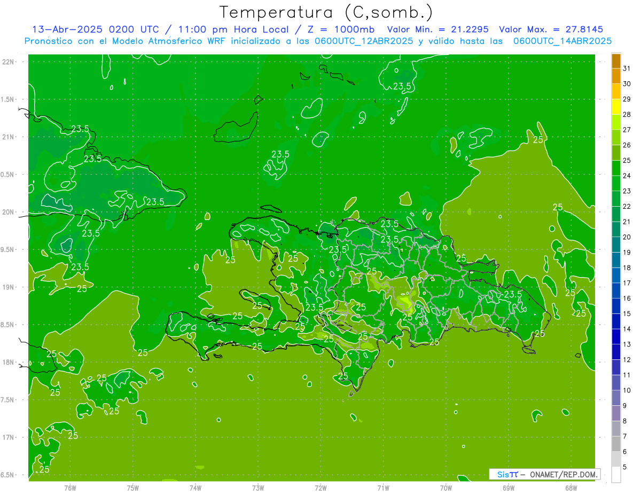Click the 69W longitude axis label

(x=509, y=488)
